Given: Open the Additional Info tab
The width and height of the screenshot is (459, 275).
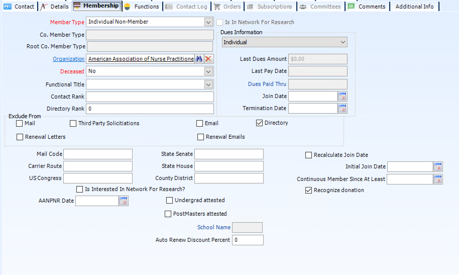Looking at the screenshot, I should tap(414, 6).
